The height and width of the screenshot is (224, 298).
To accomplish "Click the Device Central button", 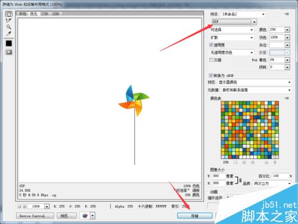I will [x=35, y=216].
